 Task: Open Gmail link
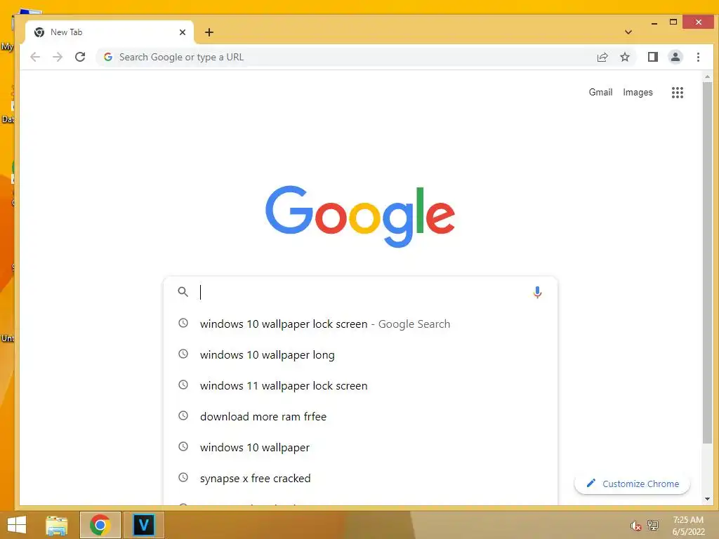(x=600, y=92)
